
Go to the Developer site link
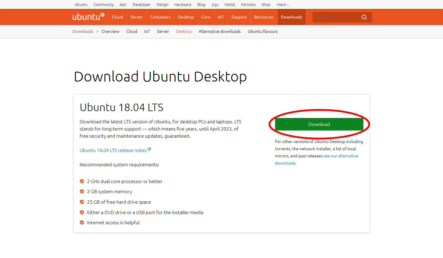click(142, 4)
